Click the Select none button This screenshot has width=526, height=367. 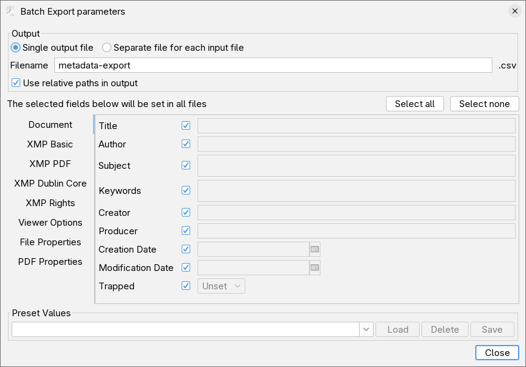[x=484, y=103]
